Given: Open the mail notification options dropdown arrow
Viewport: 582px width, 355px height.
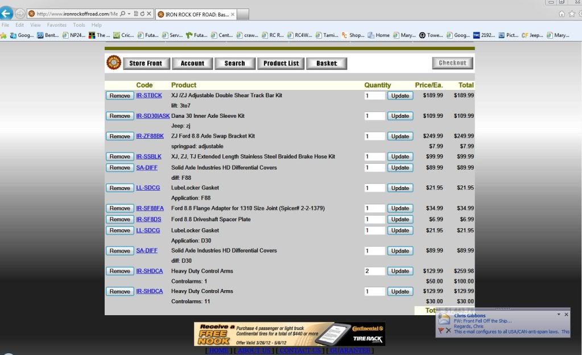Looking at the screenshot, I should [x=559, y=314].
